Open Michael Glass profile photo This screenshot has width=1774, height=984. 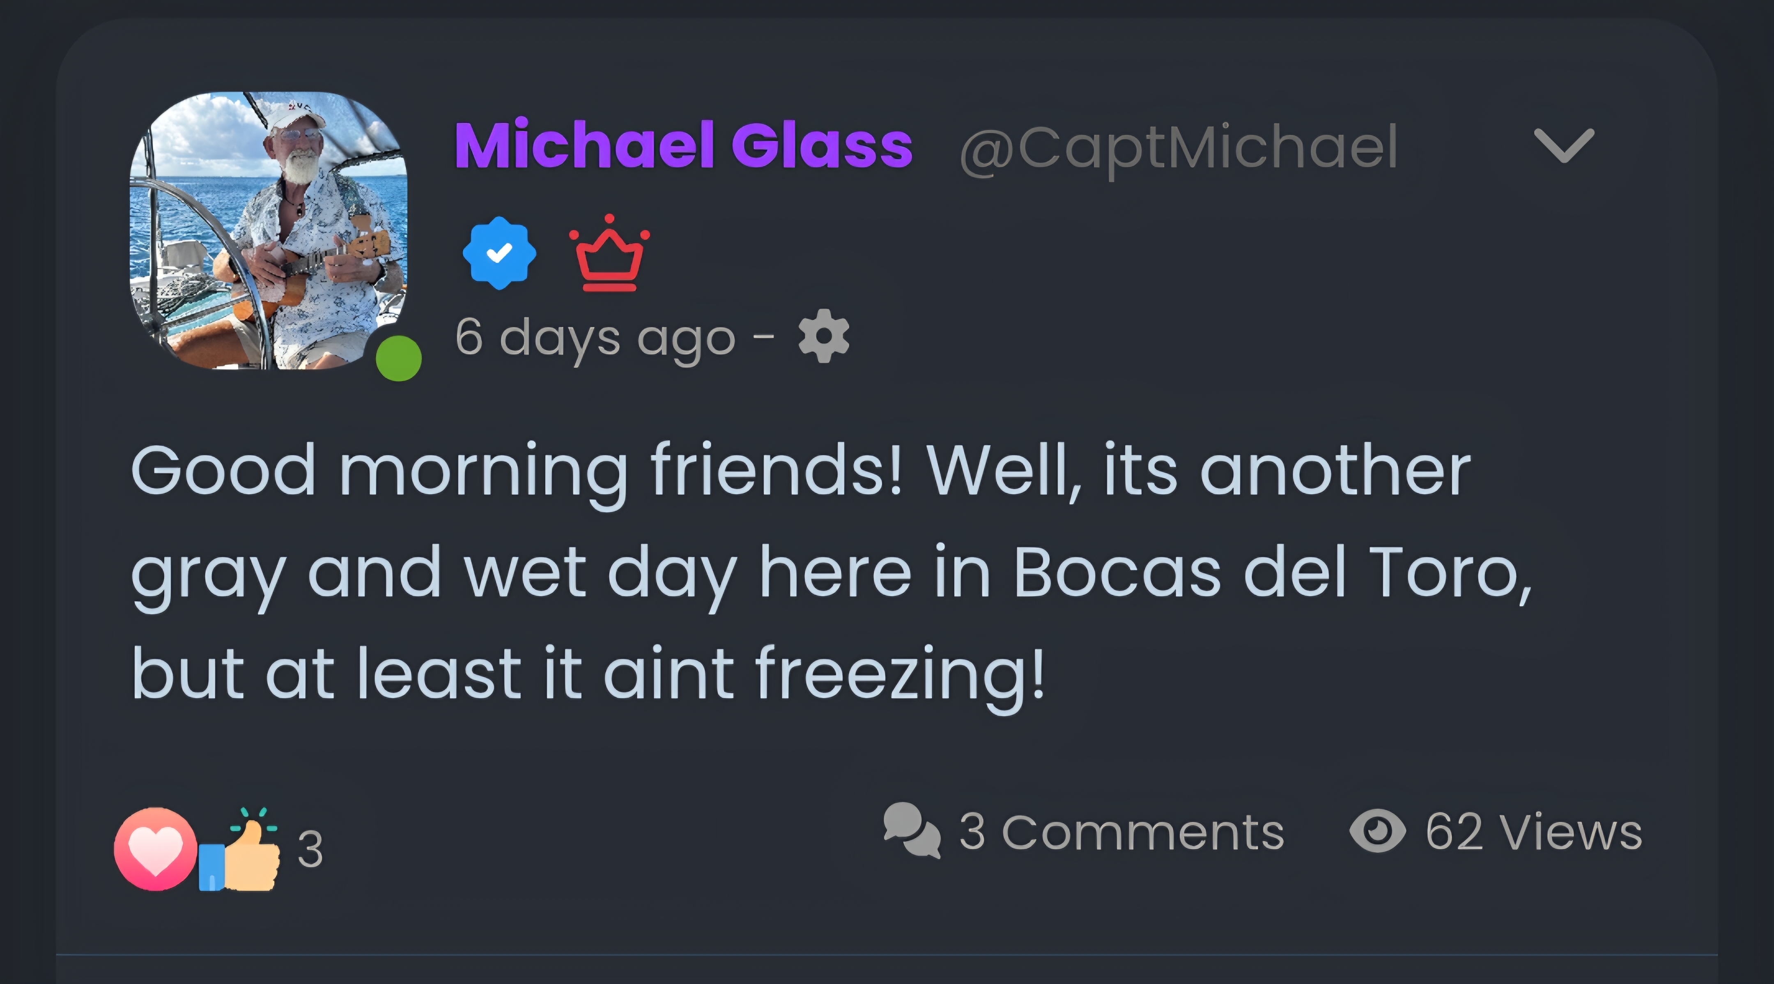click(x=269, y=230)
